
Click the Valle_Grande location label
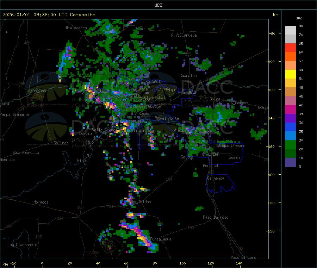105,130
